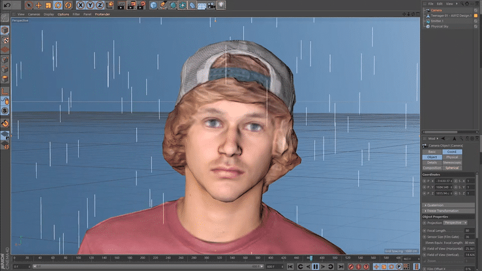Switch to Basic attribute tab
Image resolution: width=482 pixels, height=271 pixels.
432,151
